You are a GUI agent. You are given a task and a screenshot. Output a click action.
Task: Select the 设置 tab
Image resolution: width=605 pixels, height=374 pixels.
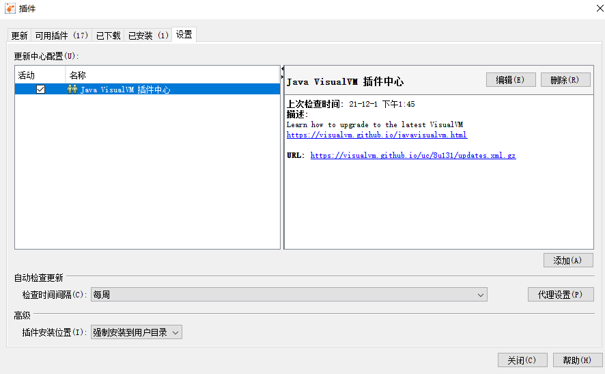click(184, 34)
